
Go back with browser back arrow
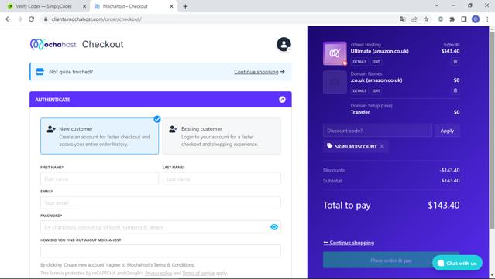coord(9,19)
